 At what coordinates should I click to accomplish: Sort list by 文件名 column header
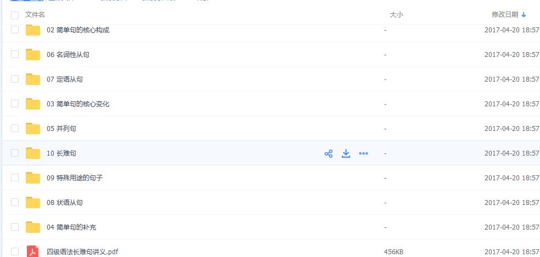click(x=35, y=15)
